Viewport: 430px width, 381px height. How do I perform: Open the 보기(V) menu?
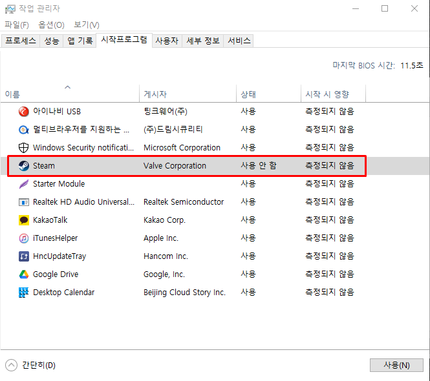click(87, 25)
